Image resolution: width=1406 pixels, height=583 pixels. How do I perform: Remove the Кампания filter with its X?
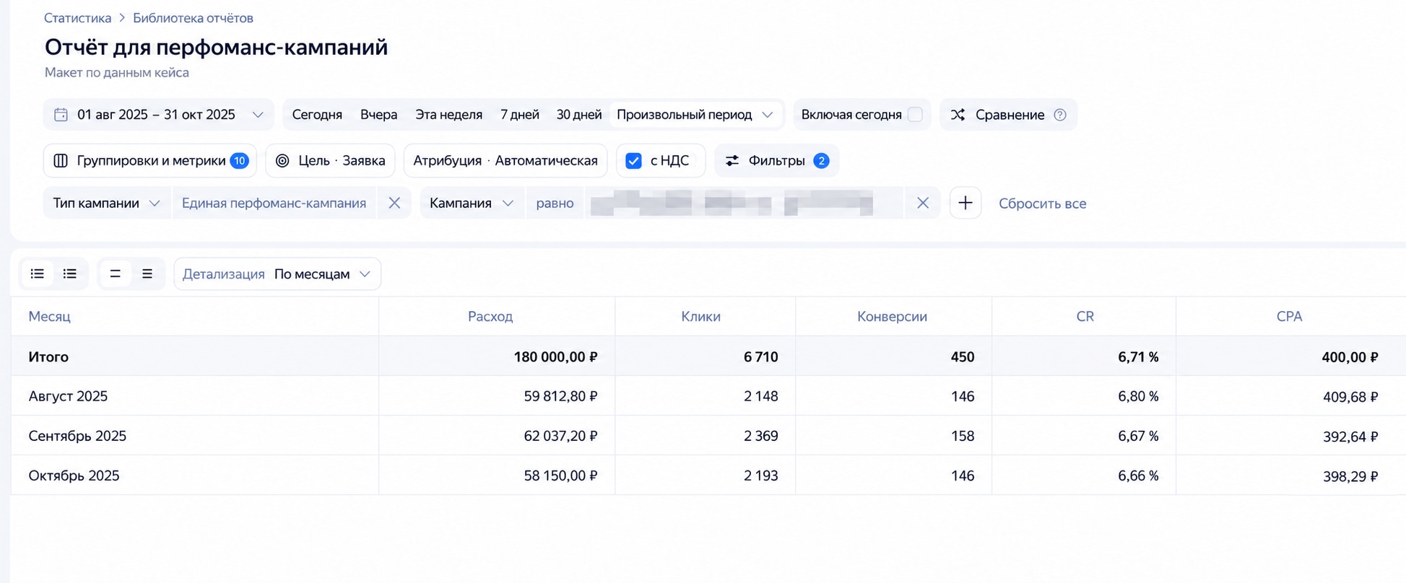point(923,203)
